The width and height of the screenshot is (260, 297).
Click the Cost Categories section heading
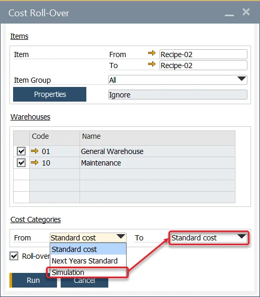(36, 219)
